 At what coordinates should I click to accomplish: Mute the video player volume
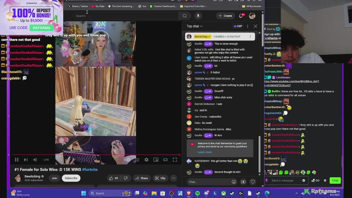coord(35,160)
